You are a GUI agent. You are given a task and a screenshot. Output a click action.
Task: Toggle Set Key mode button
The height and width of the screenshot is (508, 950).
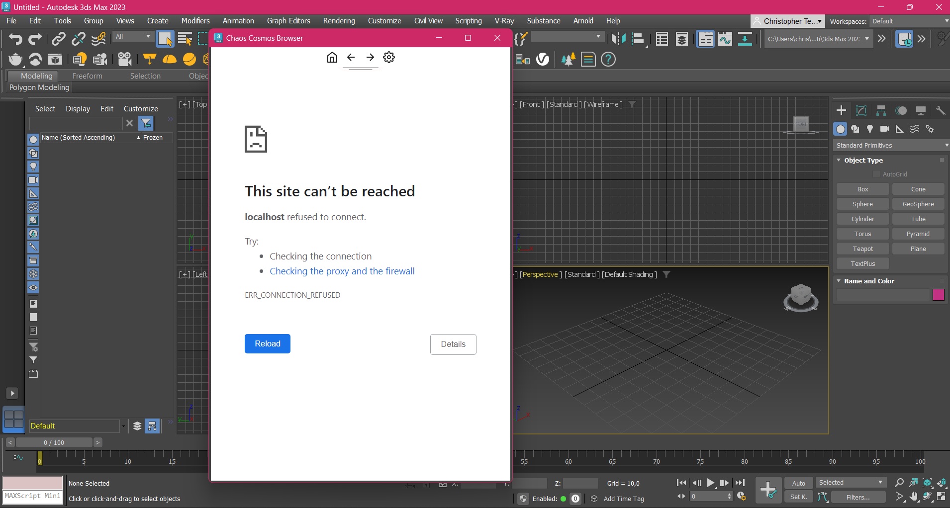[799, 497]
